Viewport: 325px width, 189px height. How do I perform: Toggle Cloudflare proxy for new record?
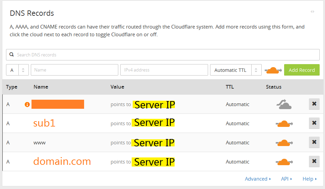click(273, 70)
